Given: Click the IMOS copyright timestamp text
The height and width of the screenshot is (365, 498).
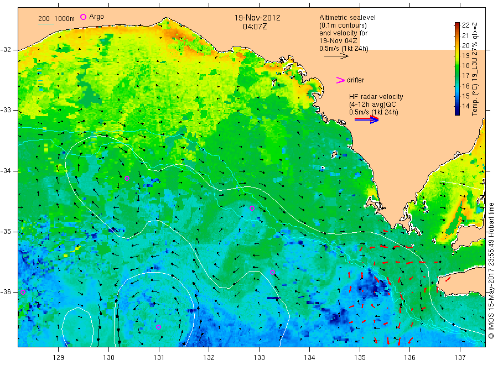Looking at the screenshot, I should (x=491, y=270).
